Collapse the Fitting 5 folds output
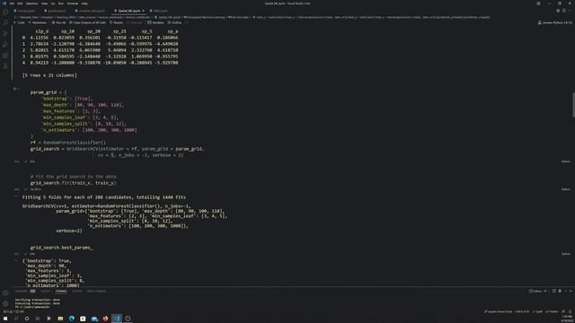This screenshot has width=575, height=323. point(16,196)
